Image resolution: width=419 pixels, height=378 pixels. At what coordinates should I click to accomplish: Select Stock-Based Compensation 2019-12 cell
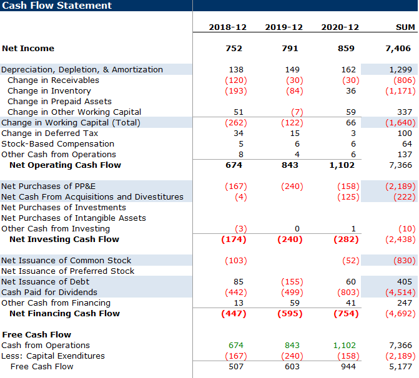tap(296, 144)
